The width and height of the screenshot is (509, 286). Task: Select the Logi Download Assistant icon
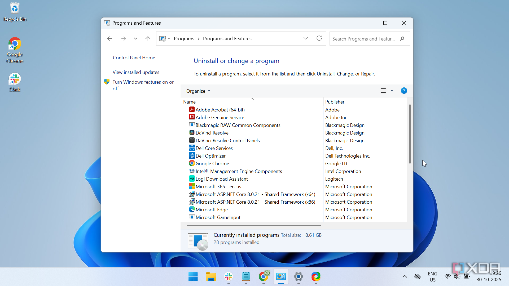pos(192,179)
